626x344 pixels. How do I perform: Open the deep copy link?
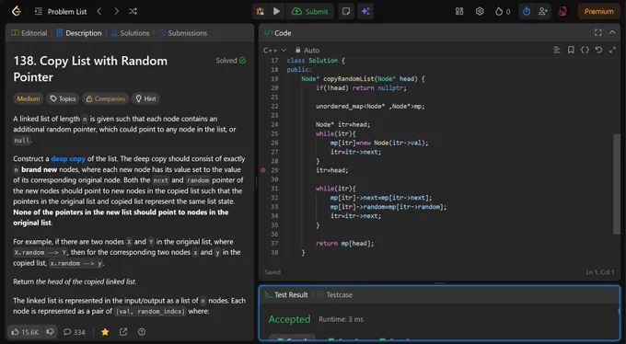tap(68, 159)
